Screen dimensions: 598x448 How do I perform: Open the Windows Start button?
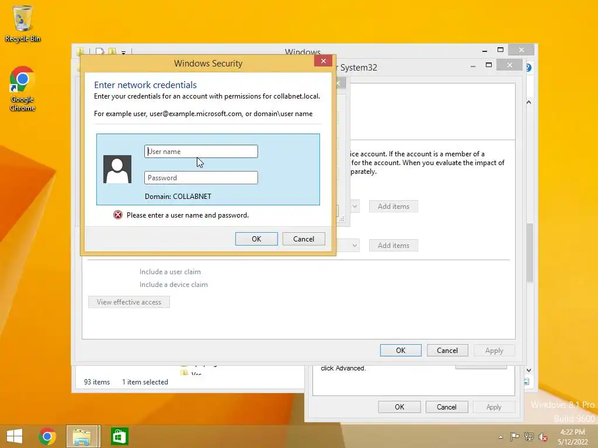click(15, 436)
